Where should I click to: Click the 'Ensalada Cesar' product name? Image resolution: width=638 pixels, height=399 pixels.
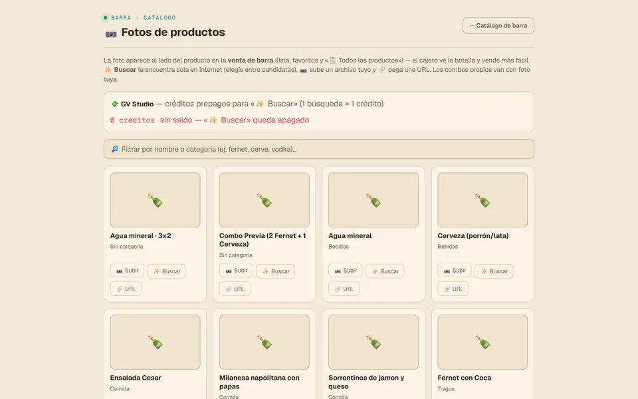(x=136, y=378)
